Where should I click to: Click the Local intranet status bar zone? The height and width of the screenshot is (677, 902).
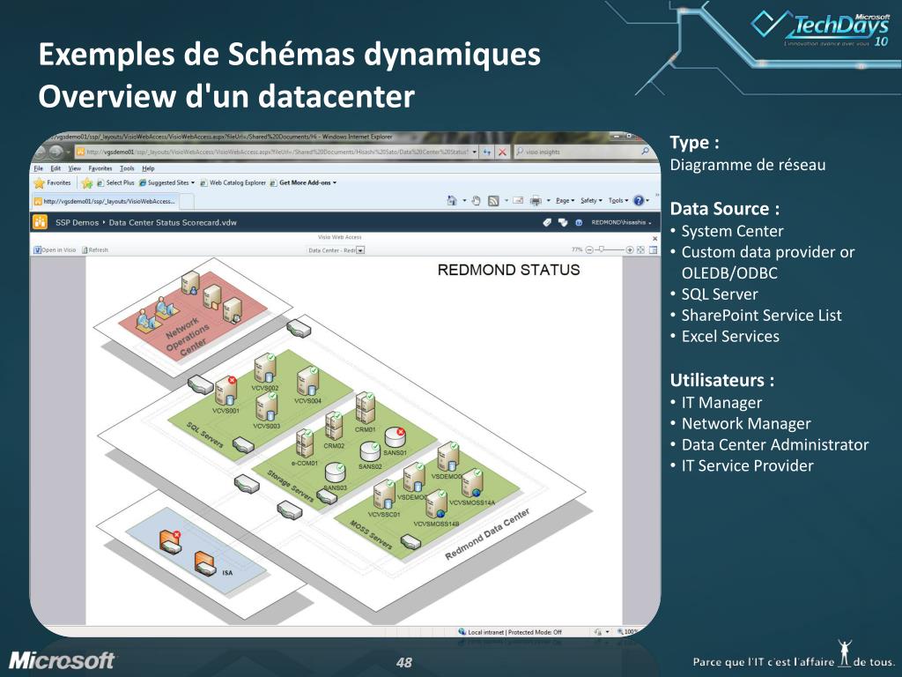510,631
